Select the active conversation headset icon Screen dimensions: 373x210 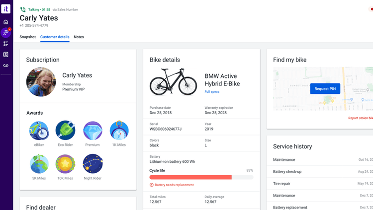tap(5, 33)
